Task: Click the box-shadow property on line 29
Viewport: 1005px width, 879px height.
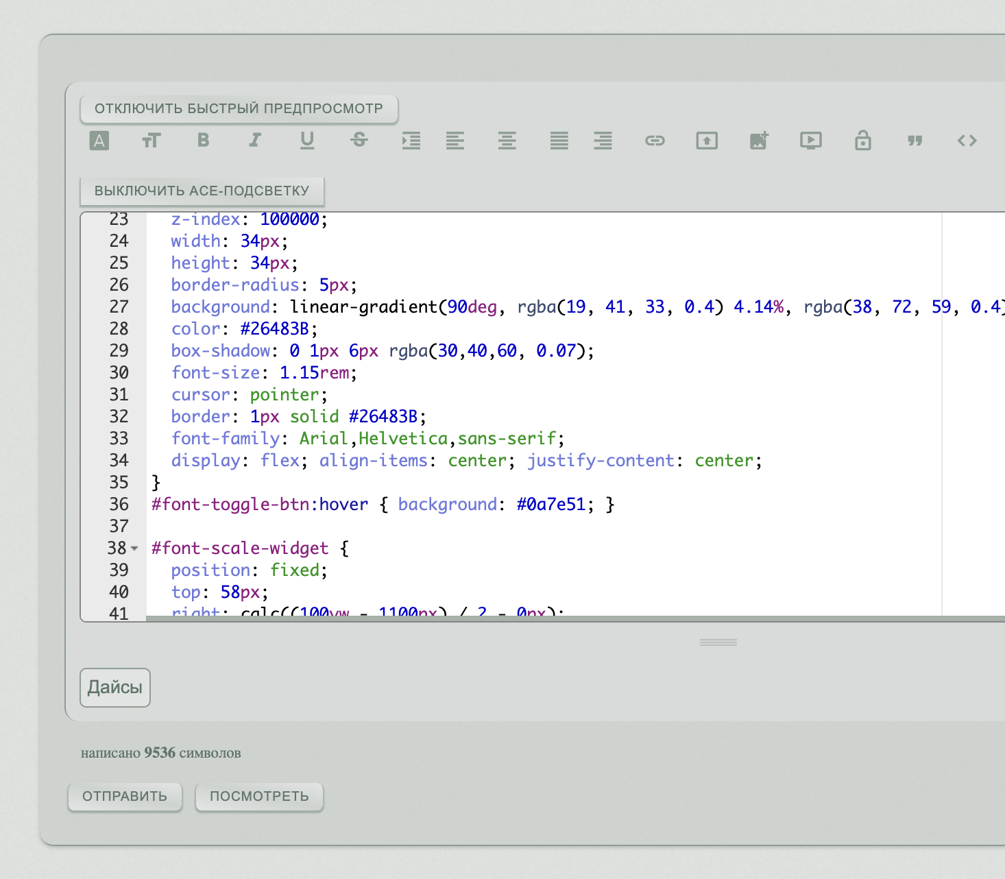Action: pos(221,350)
